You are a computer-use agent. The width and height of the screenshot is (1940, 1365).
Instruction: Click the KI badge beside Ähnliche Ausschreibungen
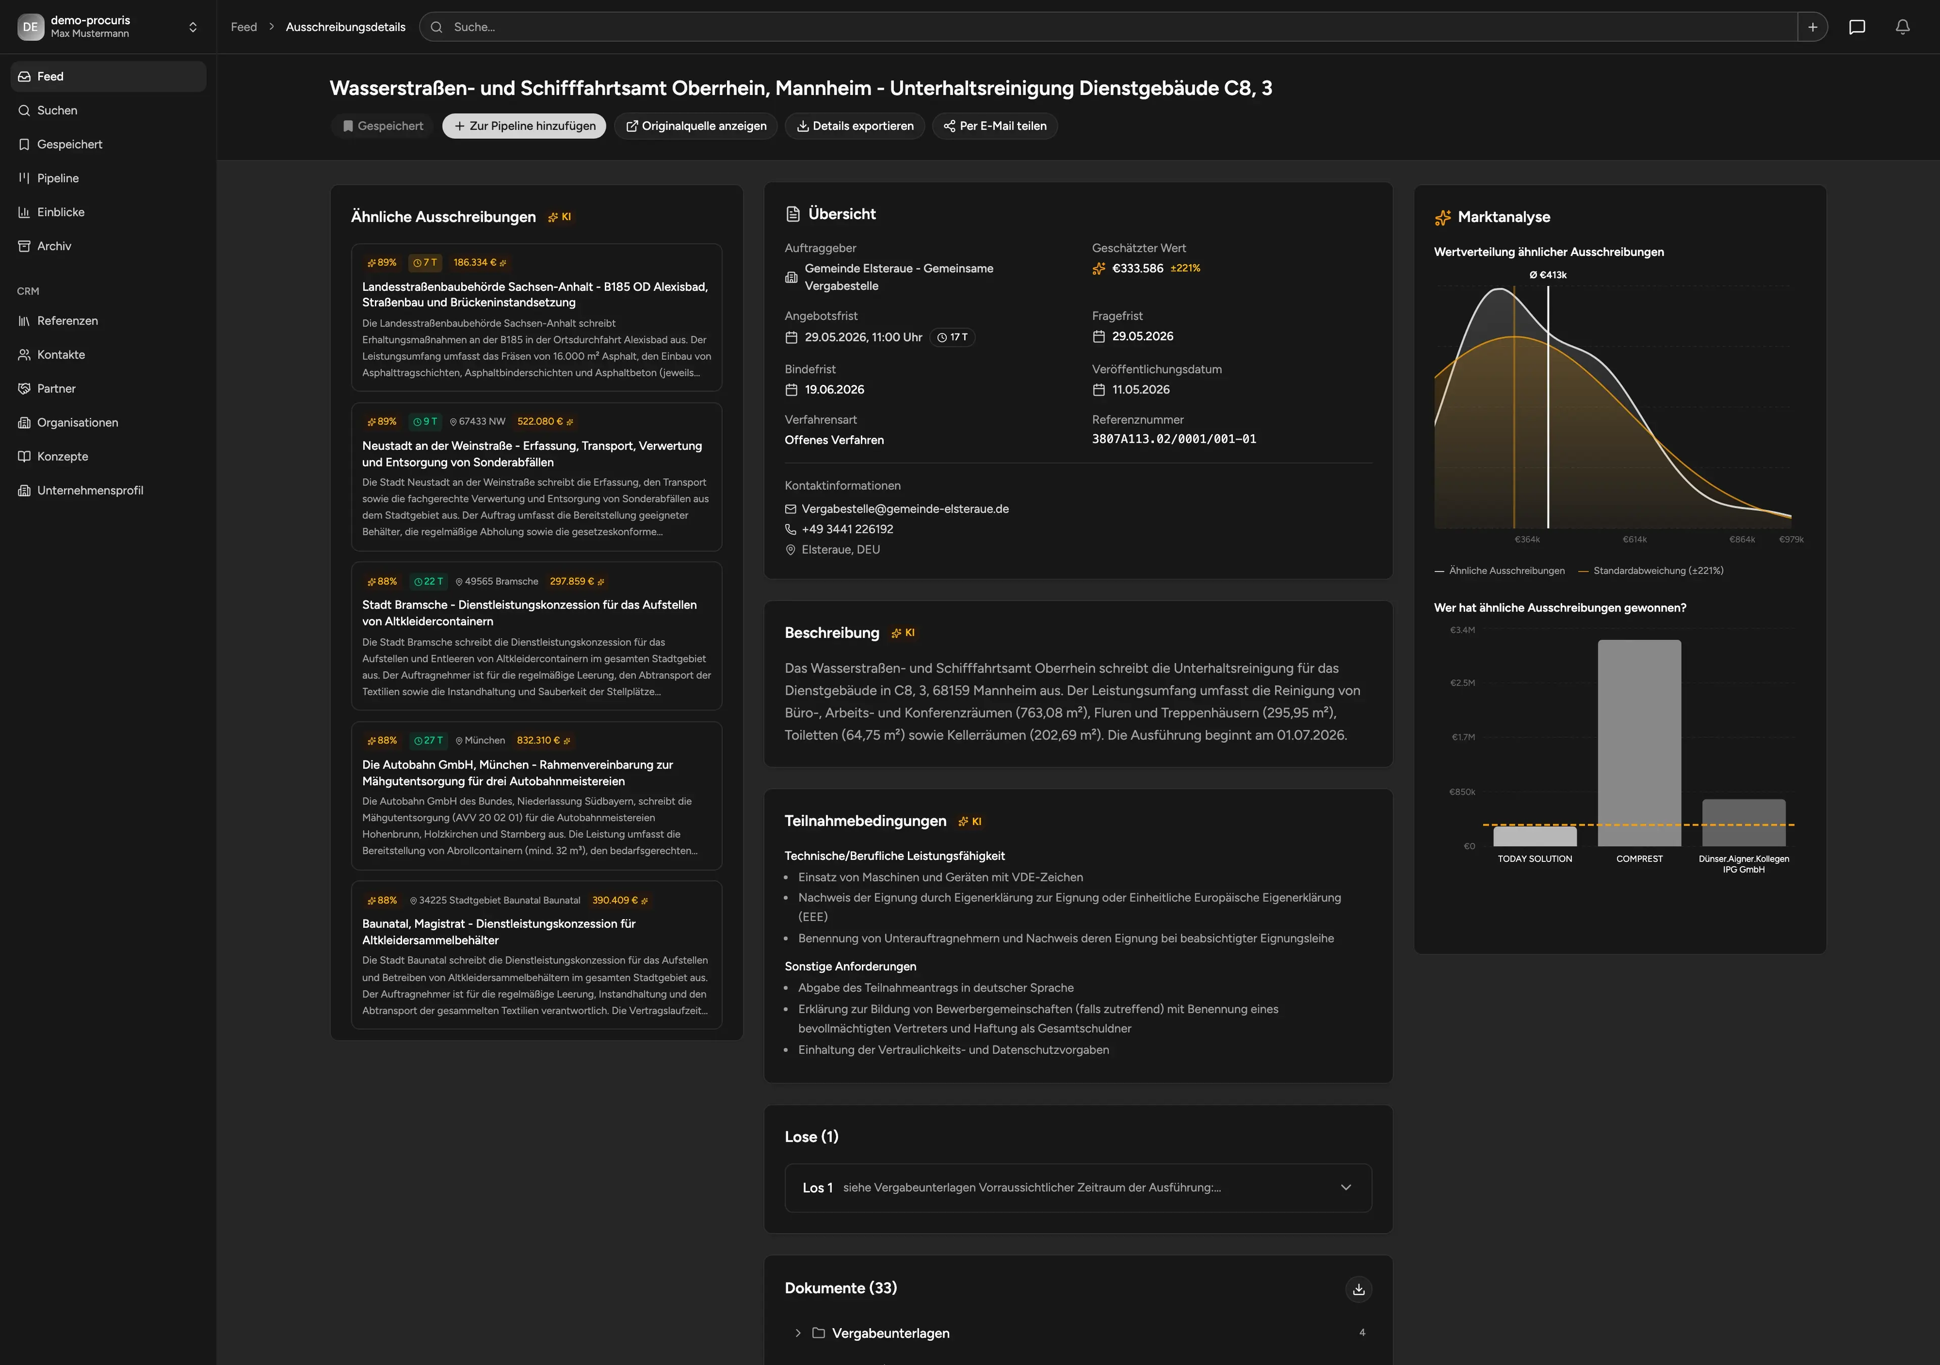(559, 217)
